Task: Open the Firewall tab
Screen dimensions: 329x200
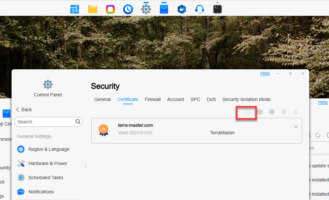Action: pos(153,99)
